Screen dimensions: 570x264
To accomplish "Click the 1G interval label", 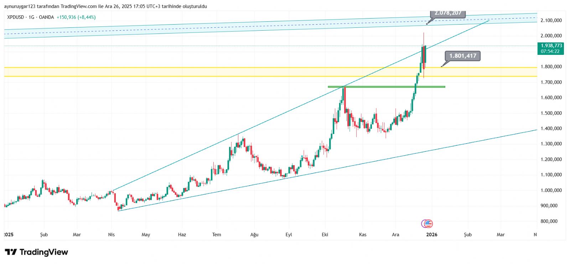I will [x=31, y=17].
